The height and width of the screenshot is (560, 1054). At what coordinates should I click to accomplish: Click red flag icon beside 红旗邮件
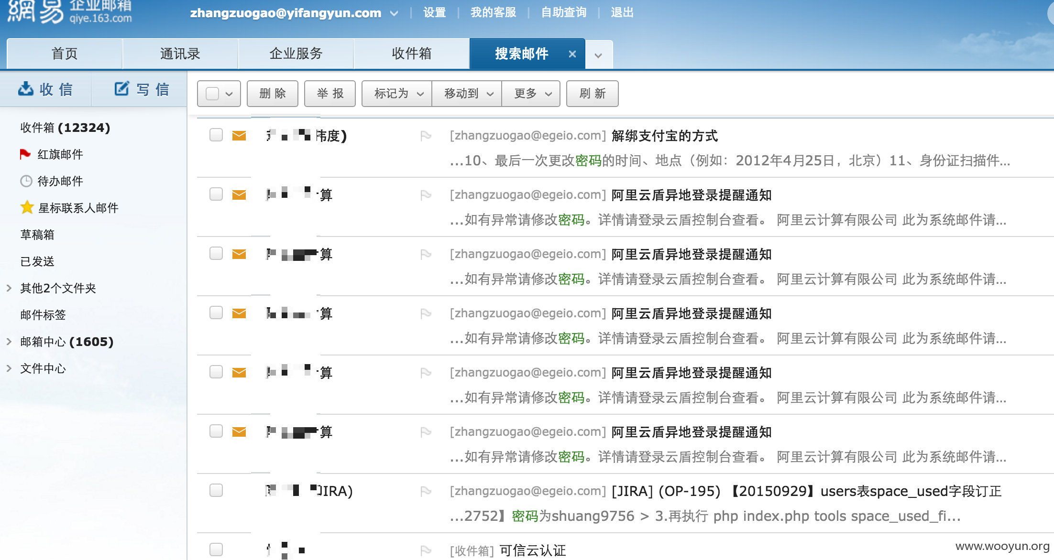[25, 154]
